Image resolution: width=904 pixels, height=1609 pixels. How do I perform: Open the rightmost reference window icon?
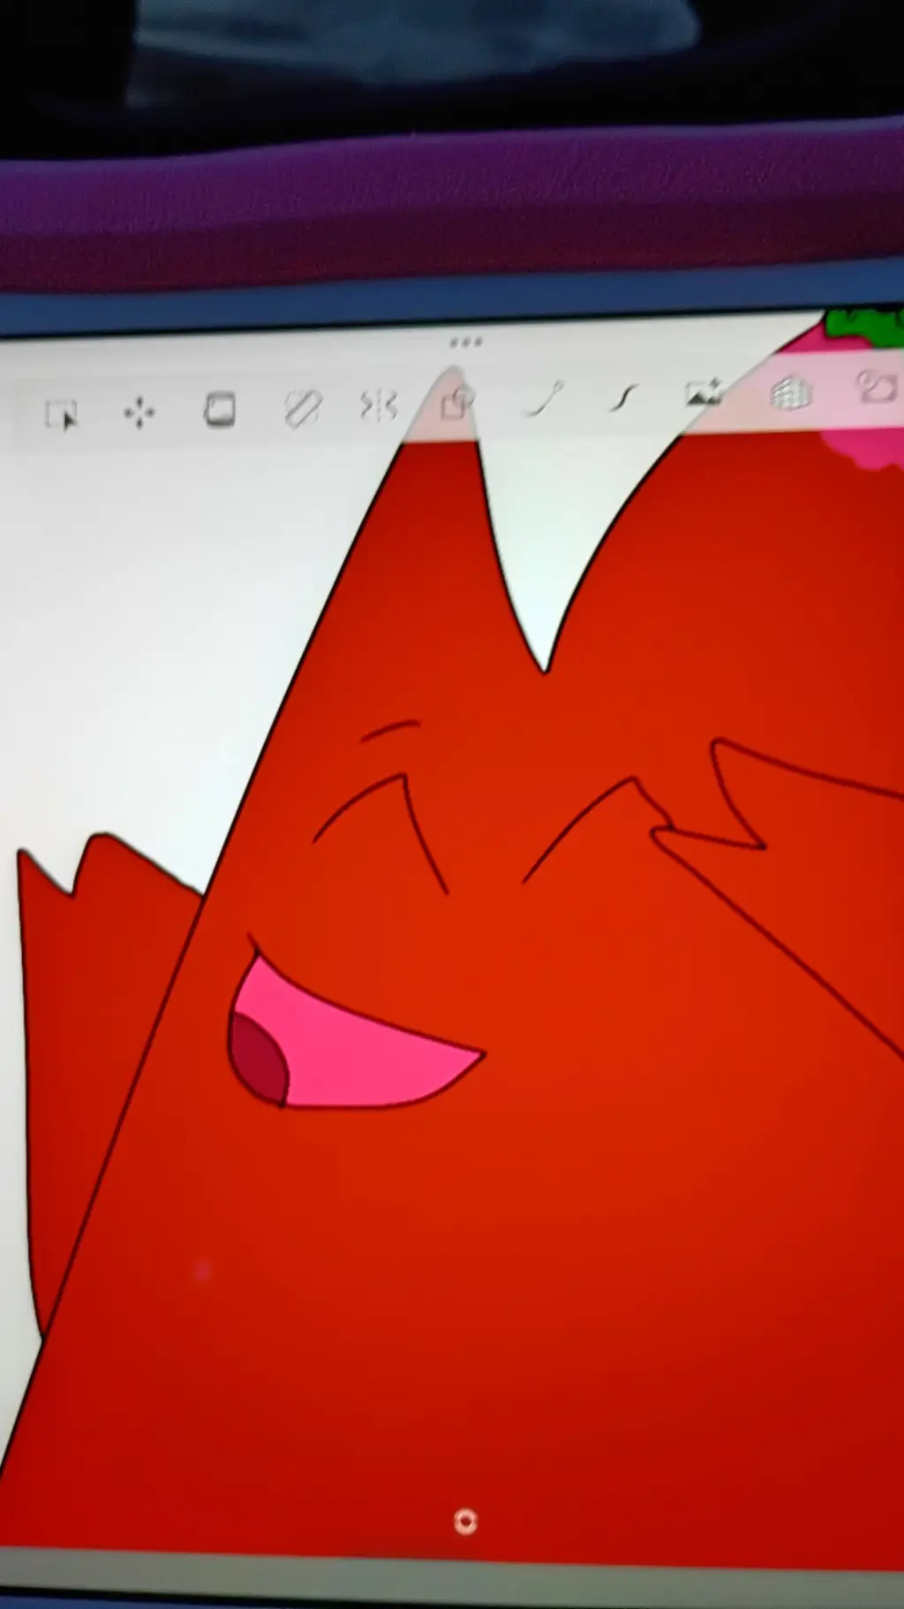point(878,387)
